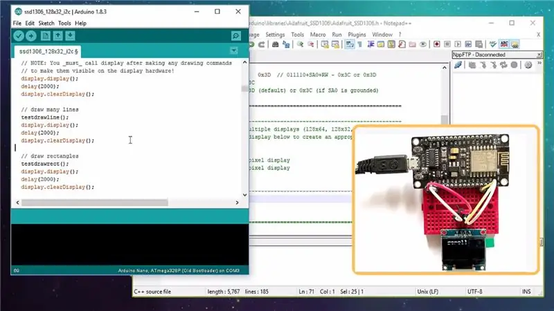554x311 pixels.
Task: Close the NppFTP panel with x
Action: 539,55
